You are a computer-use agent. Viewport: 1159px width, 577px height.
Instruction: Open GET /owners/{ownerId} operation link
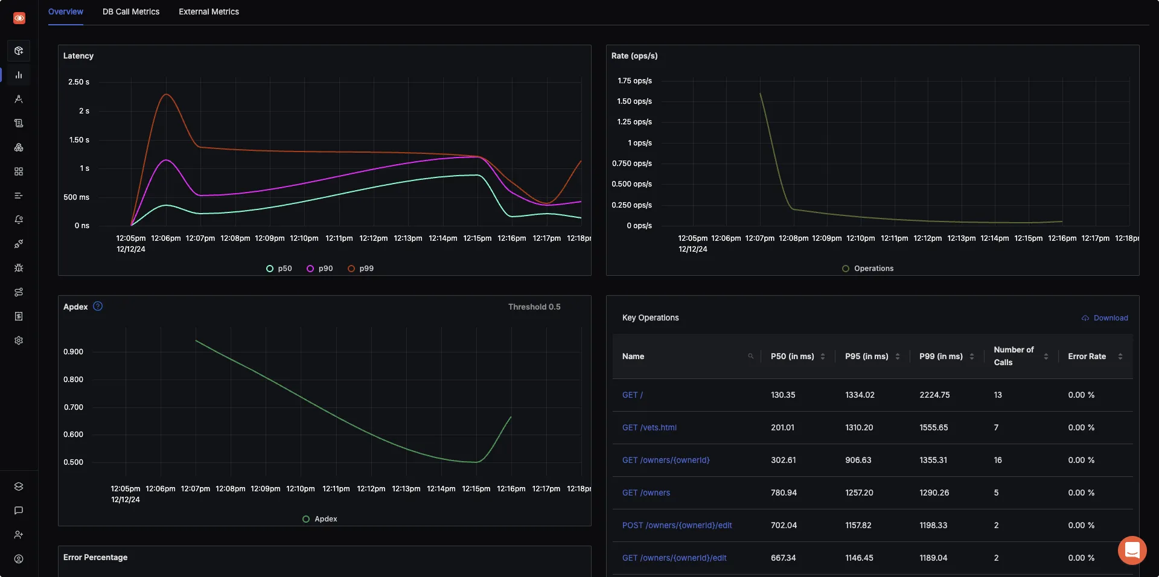pos(666,460)
